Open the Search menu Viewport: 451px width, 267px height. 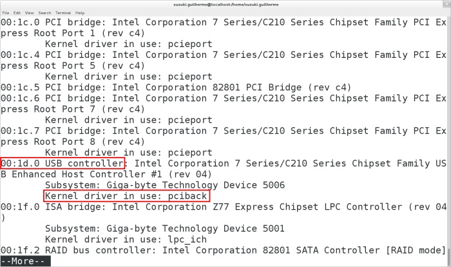coord(44,12)
